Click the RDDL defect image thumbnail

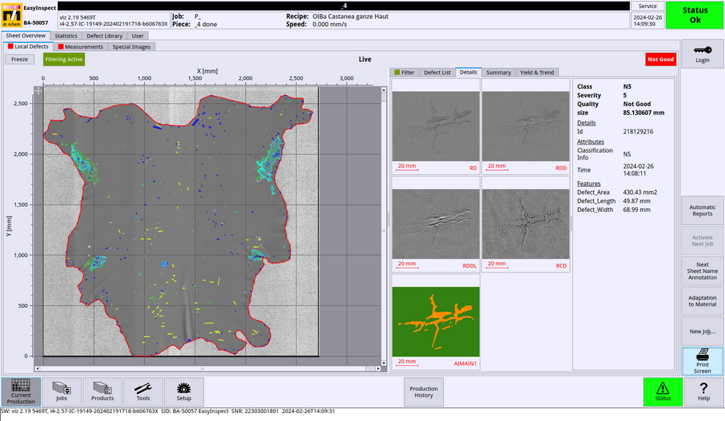pos(436,224)
